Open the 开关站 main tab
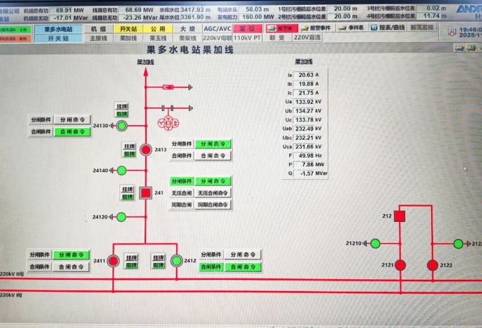Image resolution: width=482 pixels, height=328 pixels. [x=127, y=29]
